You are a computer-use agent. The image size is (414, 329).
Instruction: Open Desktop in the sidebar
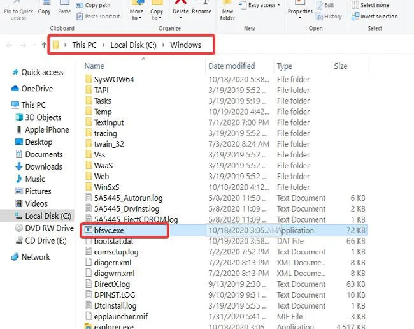coord(34,142)
